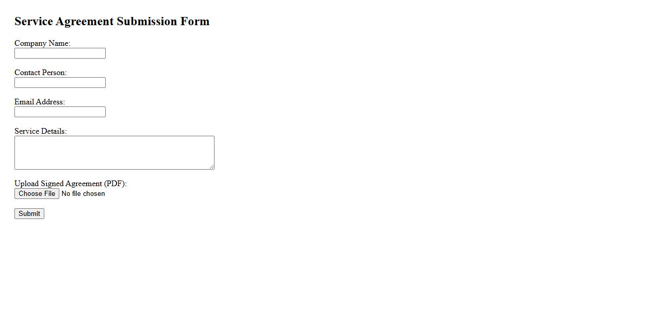659x309 pixels.
Task: Click the word "Submission" in the heading
Action: tap(146, 22)
